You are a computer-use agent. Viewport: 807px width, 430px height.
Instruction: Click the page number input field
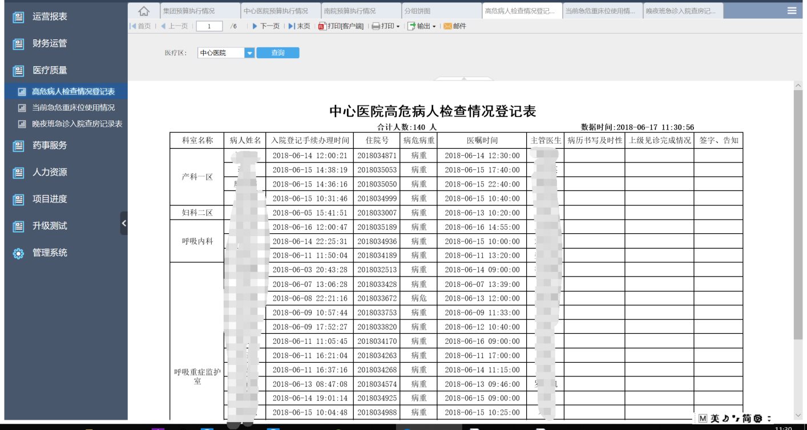click(x=209, y=26)
